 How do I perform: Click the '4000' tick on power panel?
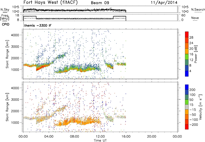(x=15, y=35)
